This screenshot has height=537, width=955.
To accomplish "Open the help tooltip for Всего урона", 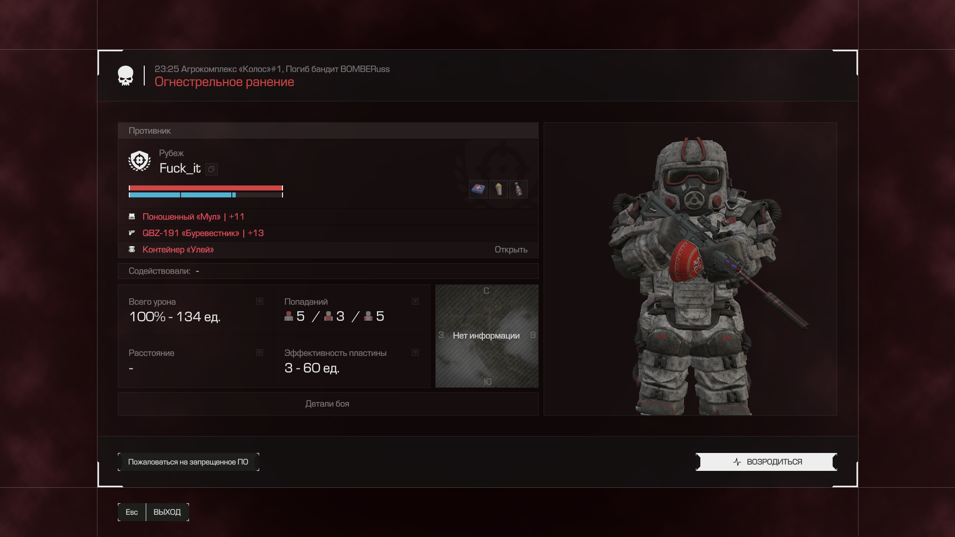I will point(260,301).
